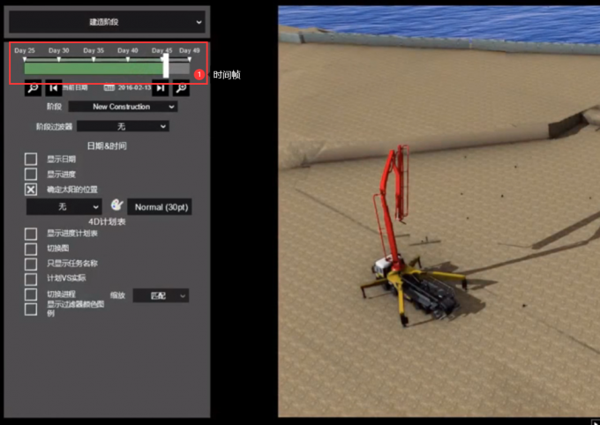Uncheck 确定太阳的位置 checkbox
This screenshot has height=425, width=600.
(31, 190)
